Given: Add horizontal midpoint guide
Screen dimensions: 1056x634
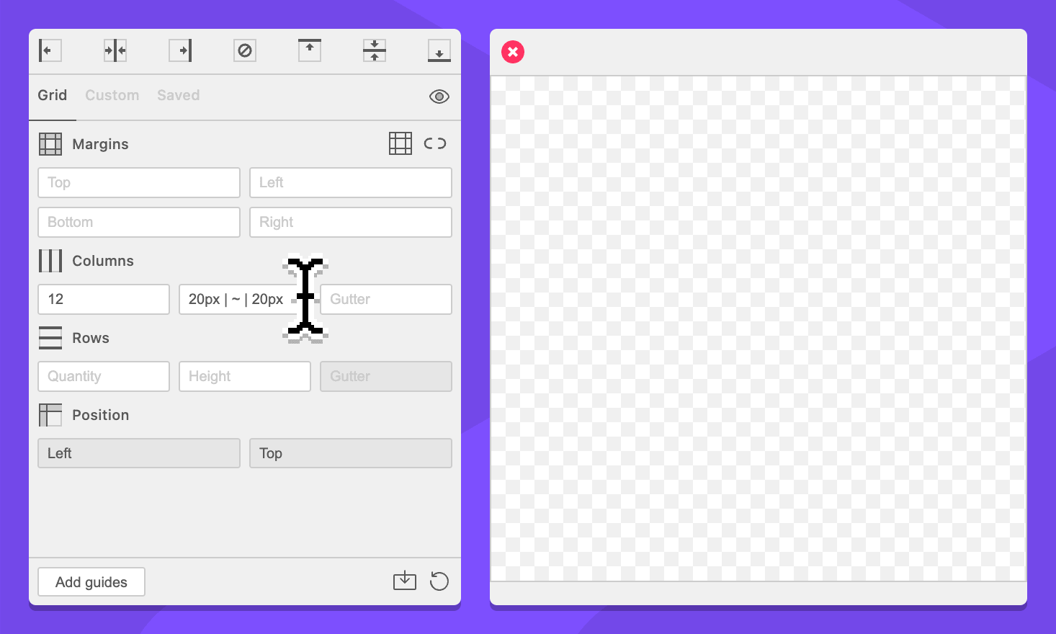Looking at the screenshot, I should point(375,50).
